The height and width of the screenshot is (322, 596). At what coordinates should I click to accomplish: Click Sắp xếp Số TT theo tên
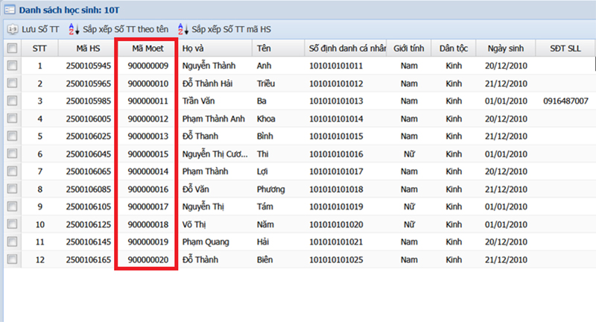(118, 29)
